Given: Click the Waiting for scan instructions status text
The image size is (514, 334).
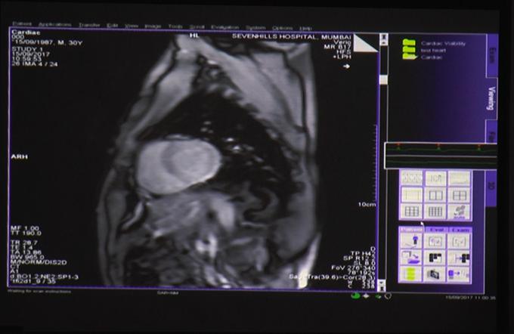Looking at the screenshot, I should [x=39, y=291].
